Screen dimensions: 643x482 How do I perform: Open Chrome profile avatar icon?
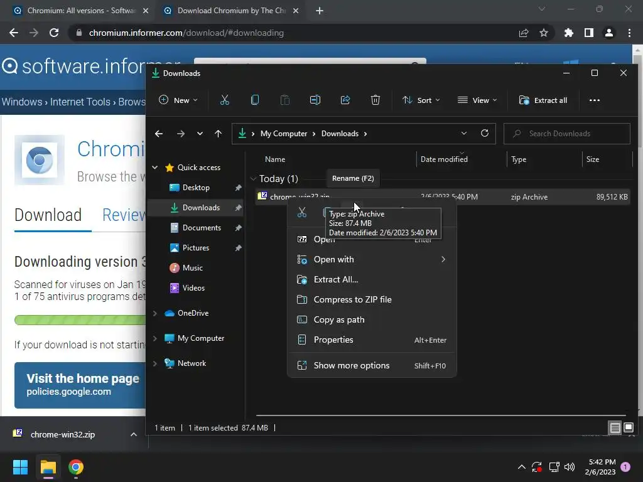[x=609, y=33]
